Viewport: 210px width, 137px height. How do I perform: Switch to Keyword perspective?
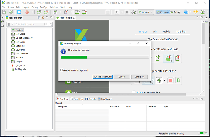coord(163,12)
